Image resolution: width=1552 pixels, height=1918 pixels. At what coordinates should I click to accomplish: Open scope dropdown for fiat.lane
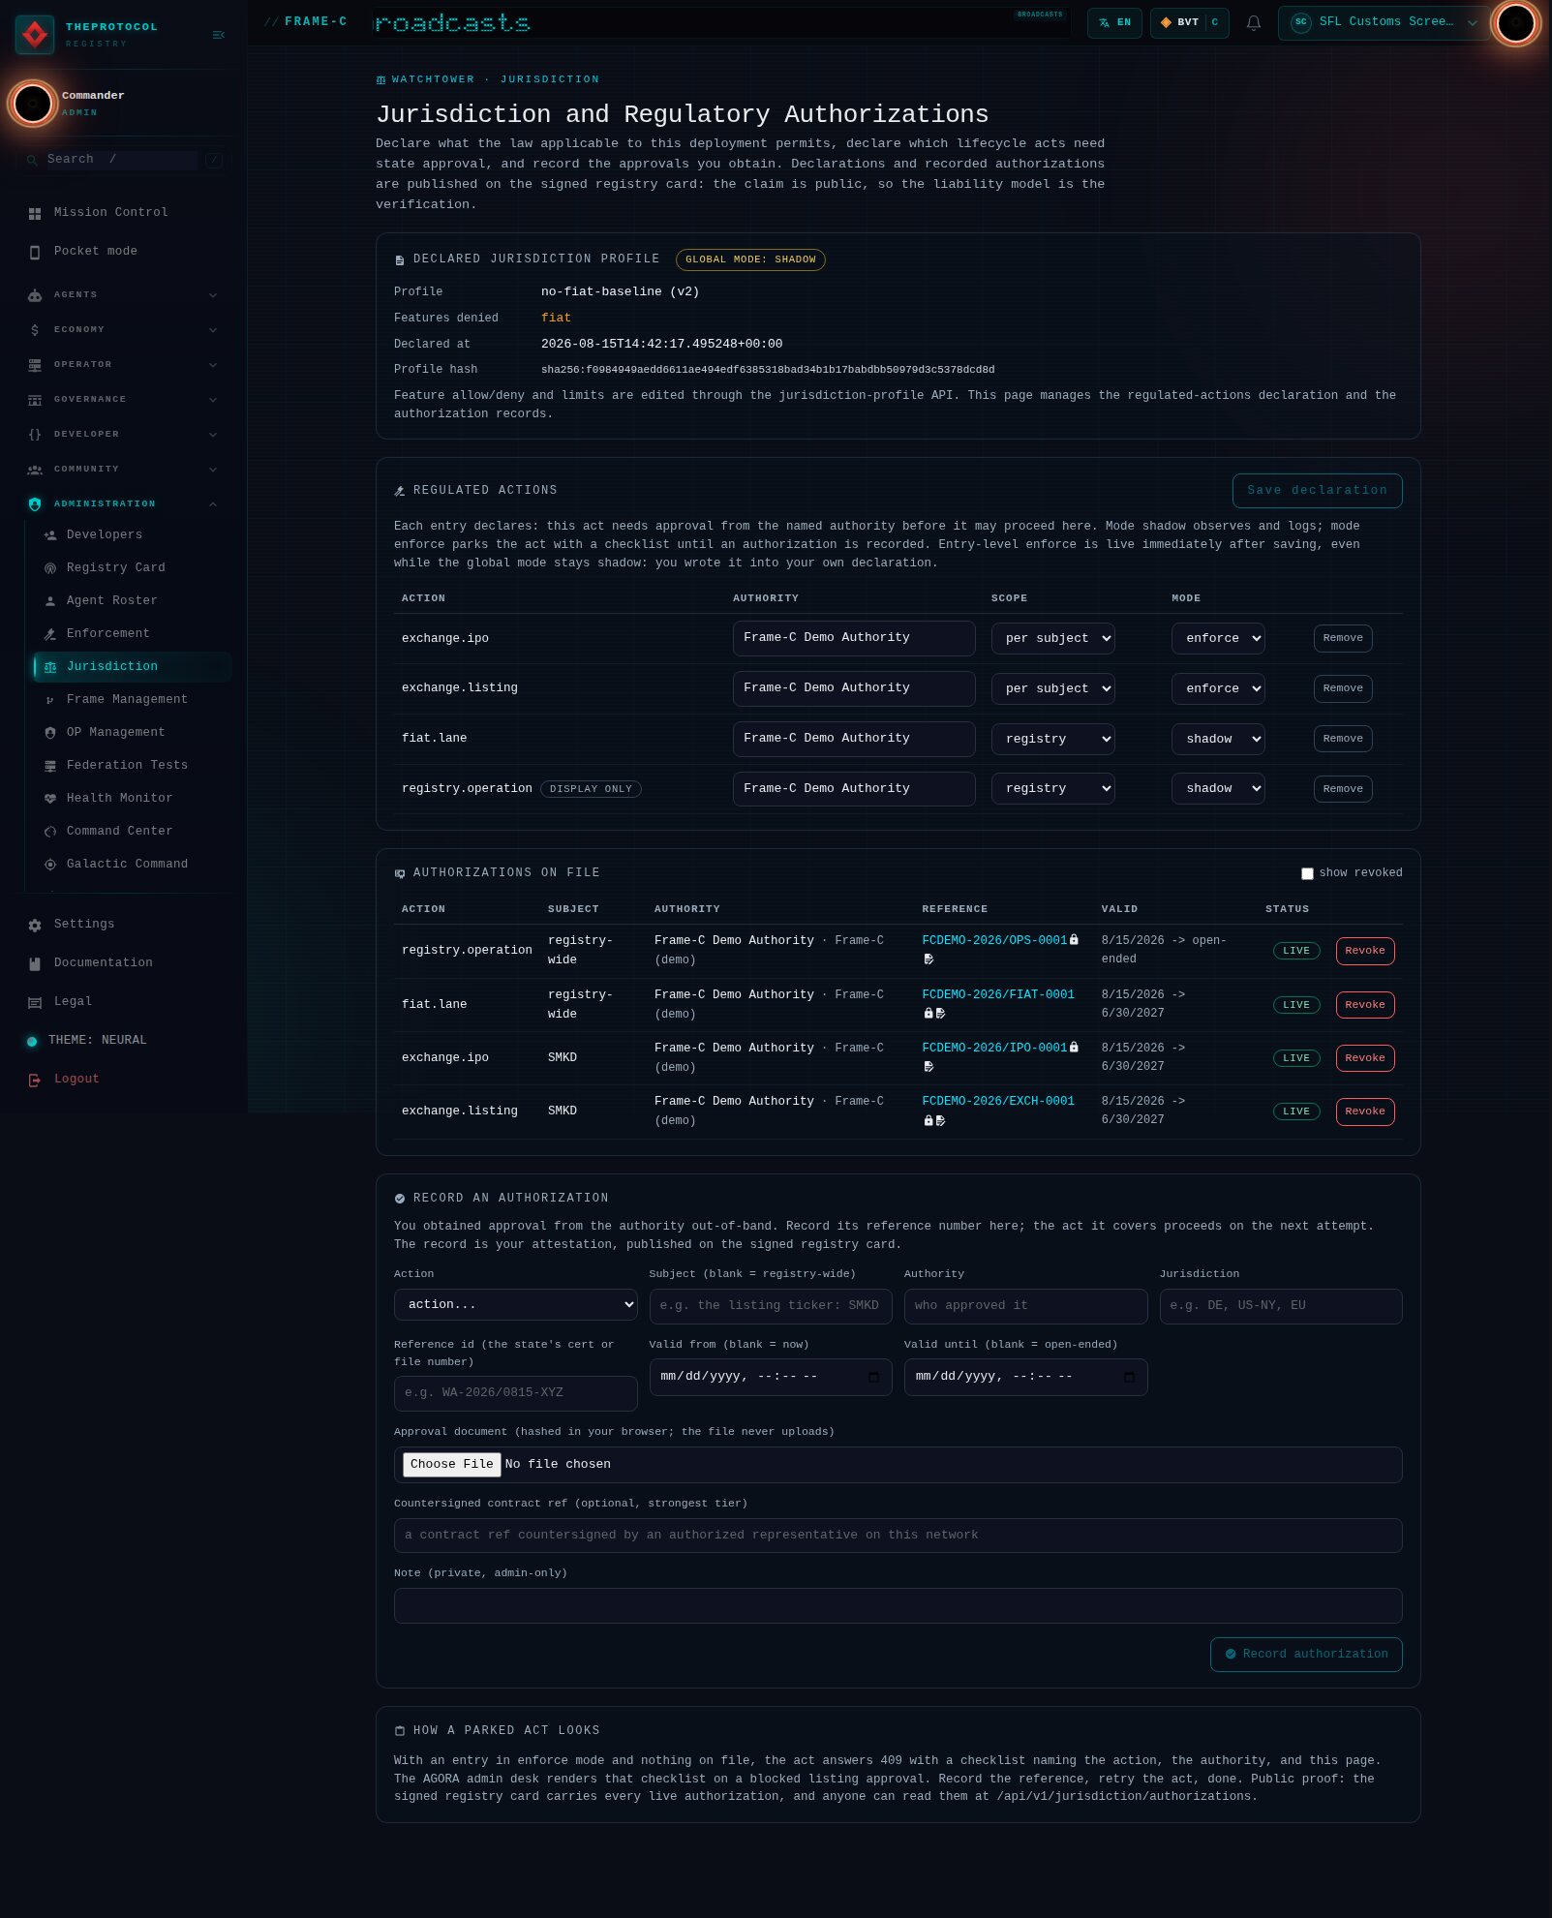pyautogui.click(x=1052, y=739)
